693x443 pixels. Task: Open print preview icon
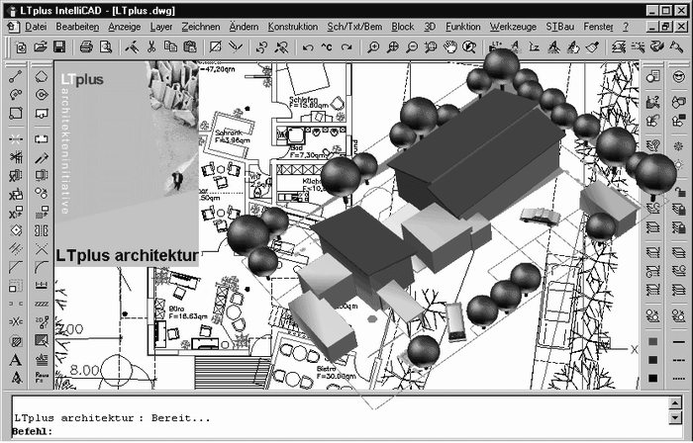pyautogui.click(x=106, y=46)
